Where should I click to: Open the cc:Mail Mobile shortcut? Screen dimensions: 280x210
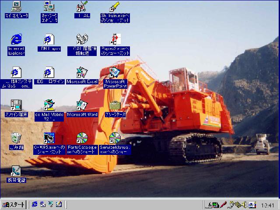click(49, 105)
